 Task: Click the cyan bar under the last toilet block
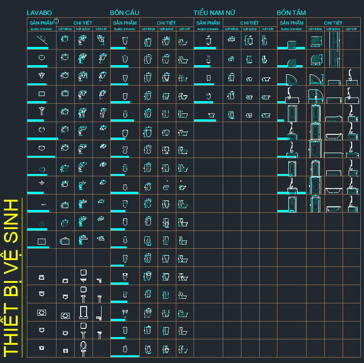(124, 356)
